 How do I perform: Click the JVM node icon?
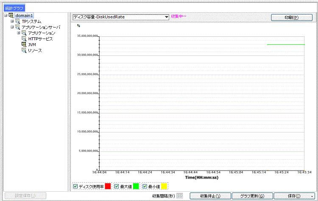[x=24, y=44]
